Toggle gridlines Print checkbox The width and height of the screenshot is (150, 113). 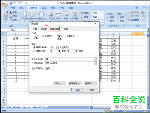pyautogui.click(x=108, y=21)
